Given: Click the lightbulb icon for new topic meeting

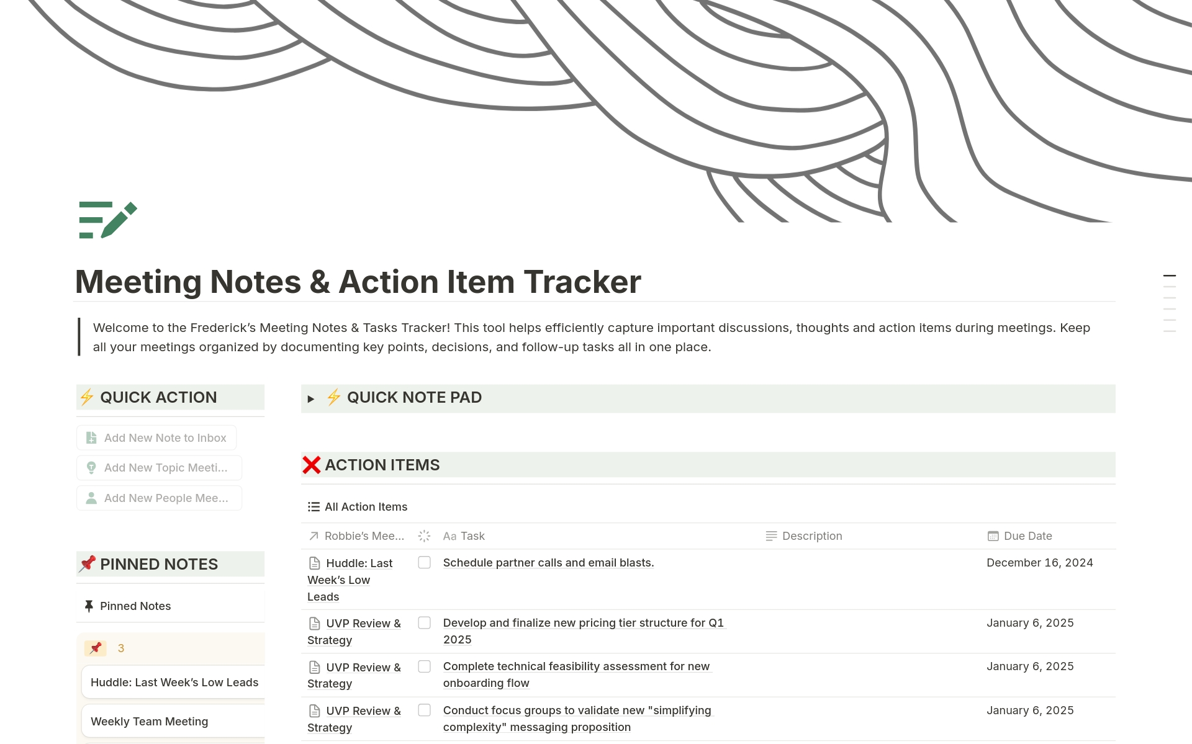Looking at the screenshot, I should (91, 468).
